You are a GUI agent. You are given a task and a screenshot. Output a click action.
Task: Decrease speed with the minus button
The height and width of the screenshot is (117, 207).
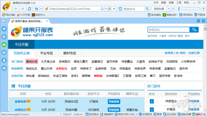(173, 9)
